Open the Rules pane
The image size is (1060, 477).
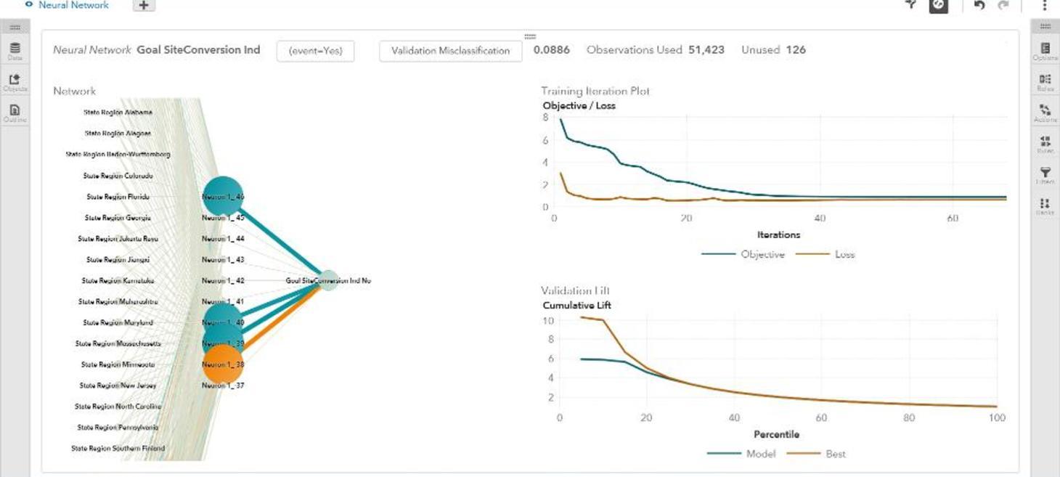pos(1045,144)
